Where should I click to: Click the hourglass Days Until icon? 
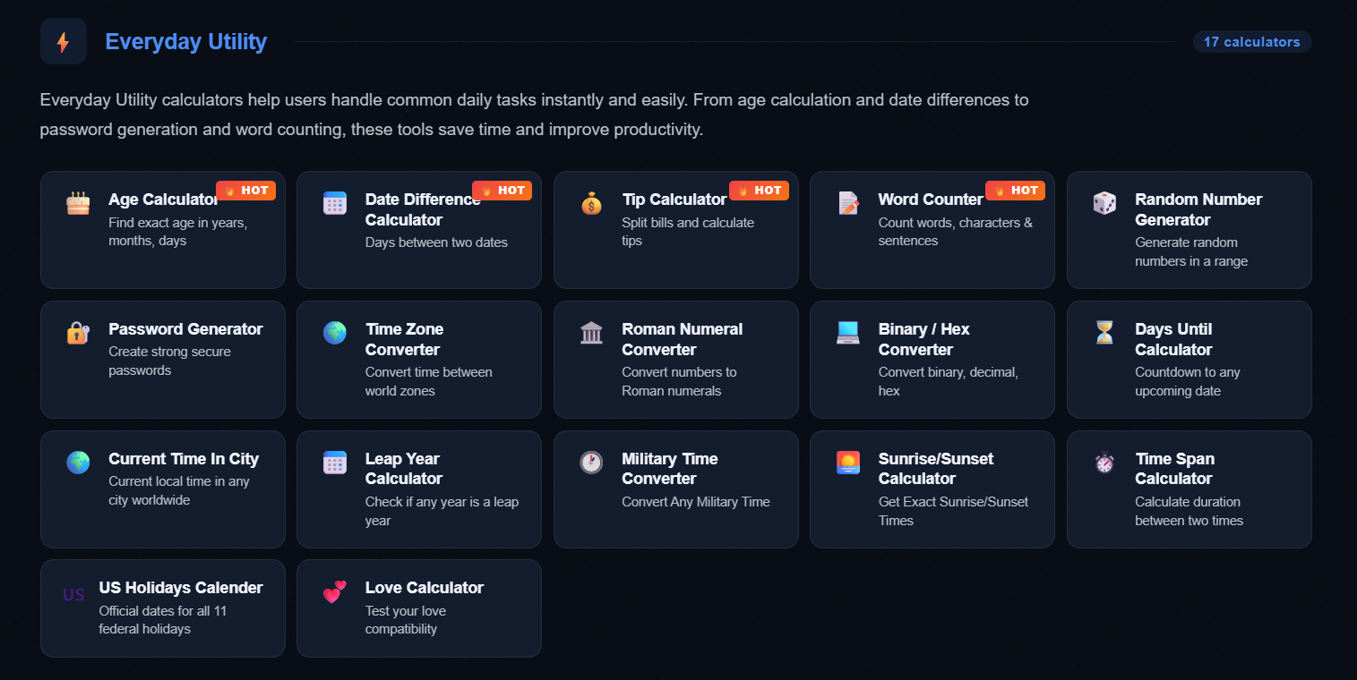[1104, 333]
